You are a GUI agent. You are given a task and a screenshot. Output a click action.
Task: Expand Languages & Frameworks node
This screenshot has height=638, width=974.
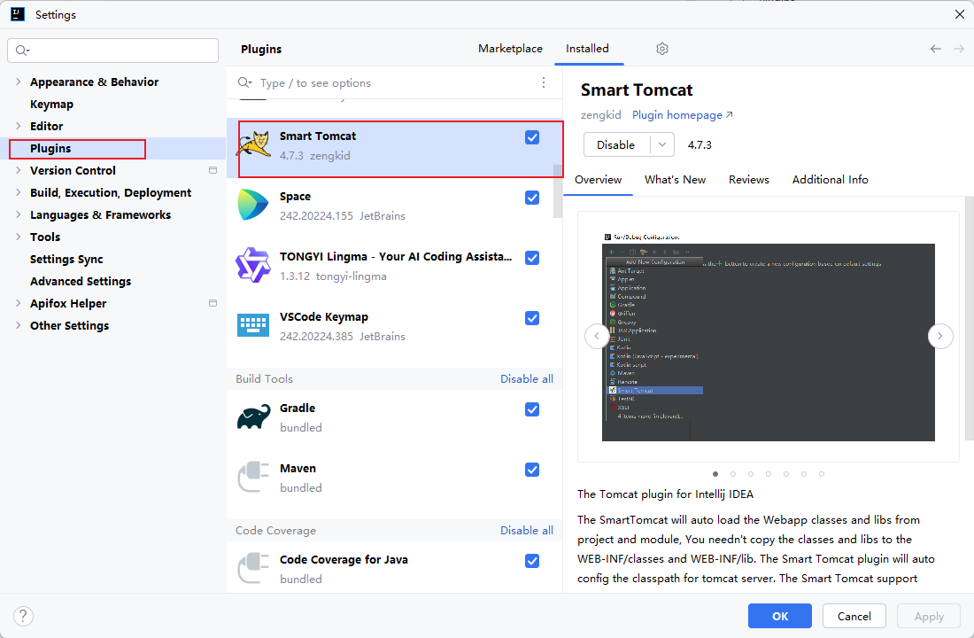[x=18, y=214]
